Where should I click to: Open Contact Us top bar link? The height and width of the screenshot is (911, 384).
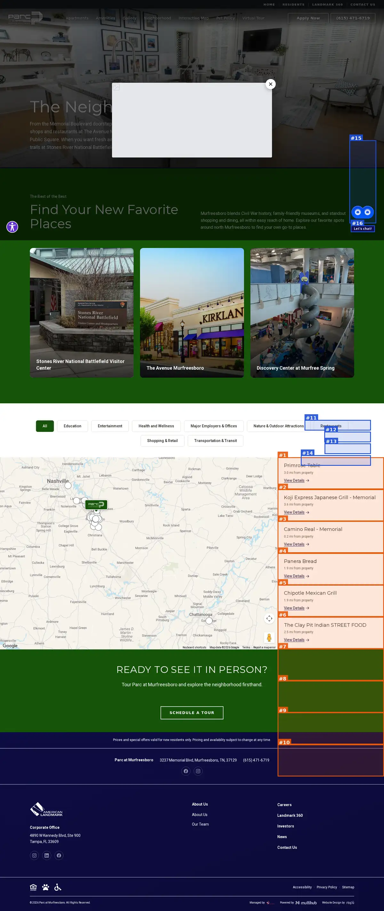click(363, 4)
